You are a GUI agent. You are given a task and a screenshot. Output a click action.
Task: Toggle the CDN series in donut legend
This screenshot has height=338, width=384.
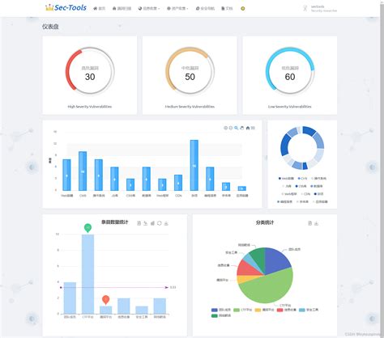pyautogui.click(x=305, y=194)
